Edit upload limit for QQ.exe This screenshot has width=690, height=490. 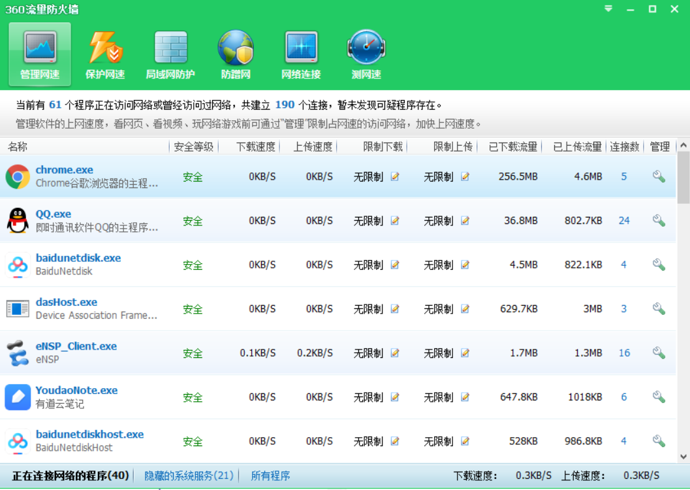(x=465, y=221)
